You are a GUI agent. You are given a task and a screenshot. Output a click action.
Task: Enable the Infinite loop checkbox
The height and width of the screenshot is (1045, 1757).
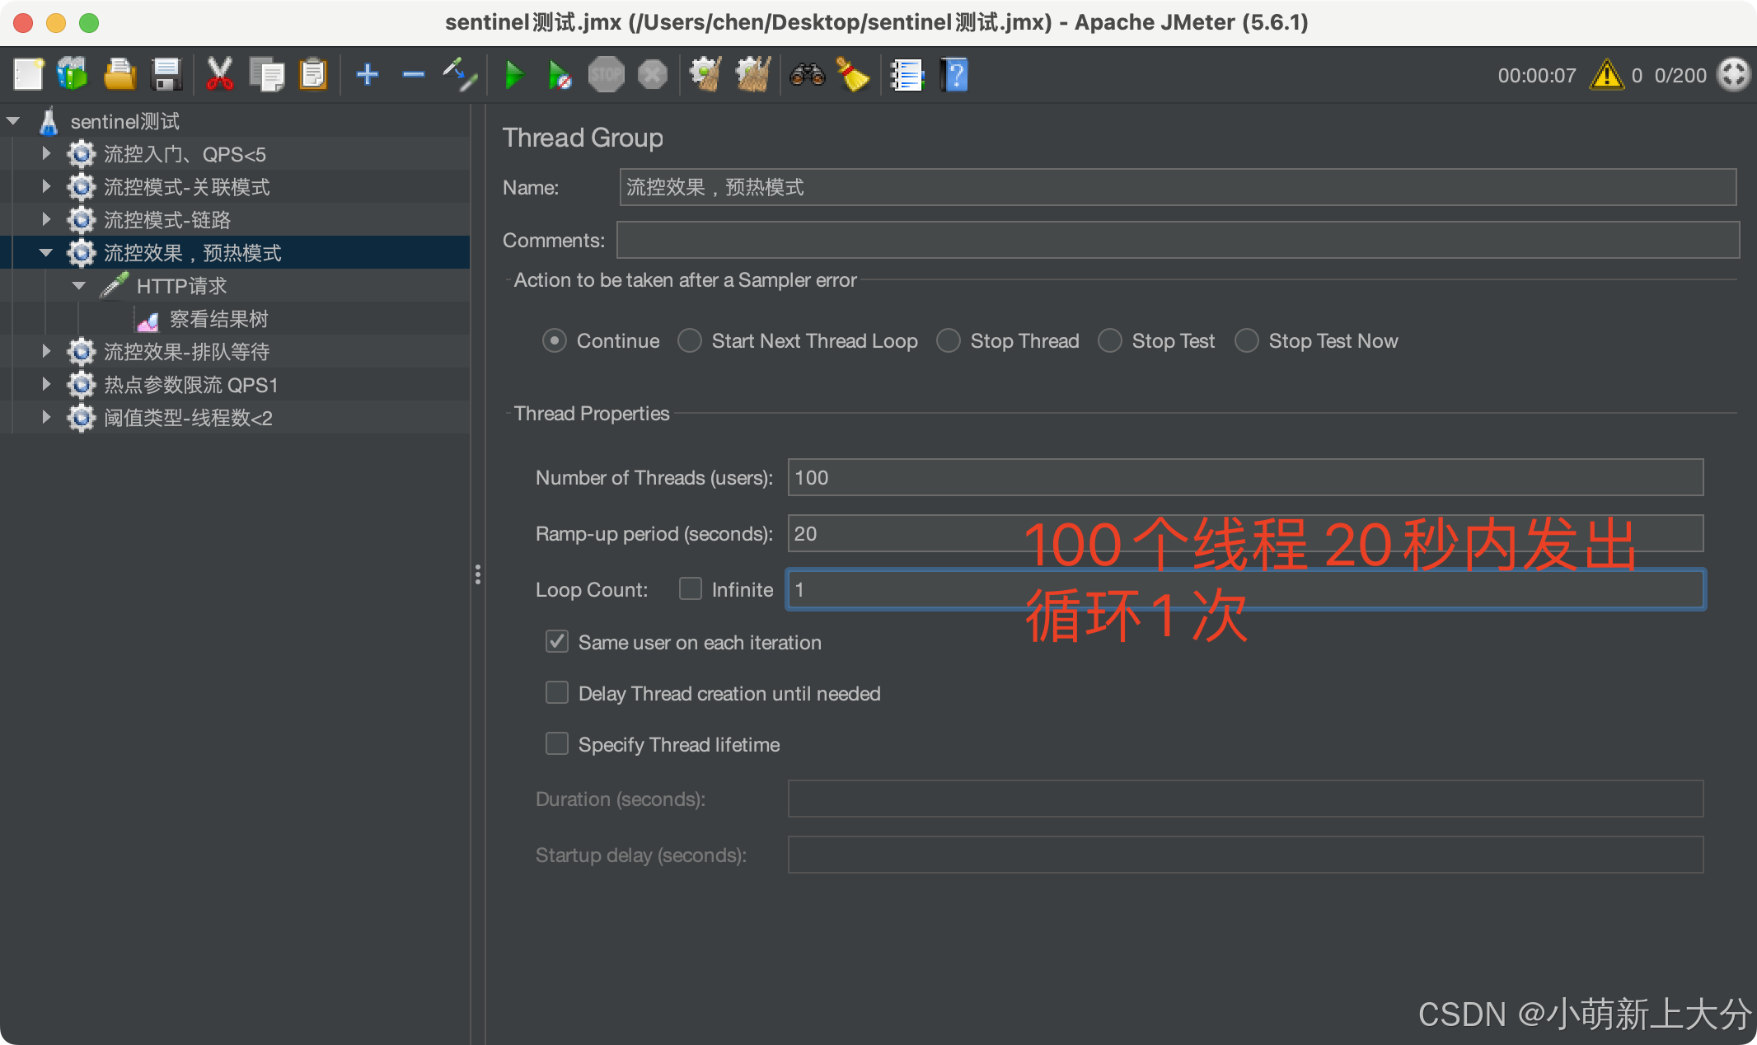(690, 588)
